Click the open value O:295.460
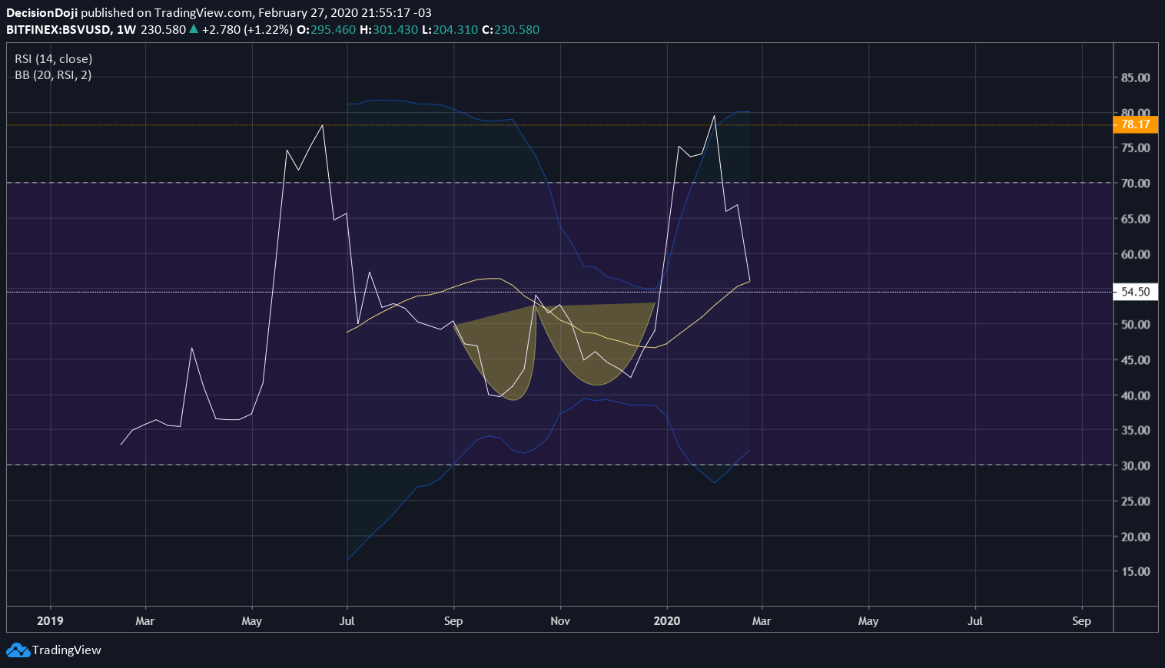This screenshot has height=668, width=1165. click(326, 29)
